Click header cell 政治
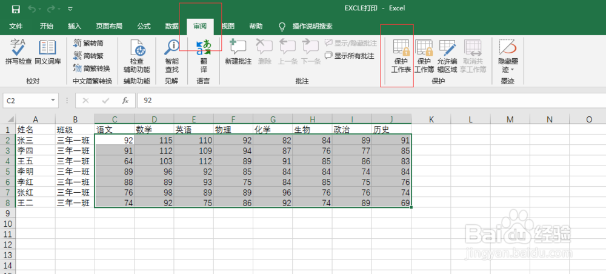The image size is (606, 274). [352, 130]
